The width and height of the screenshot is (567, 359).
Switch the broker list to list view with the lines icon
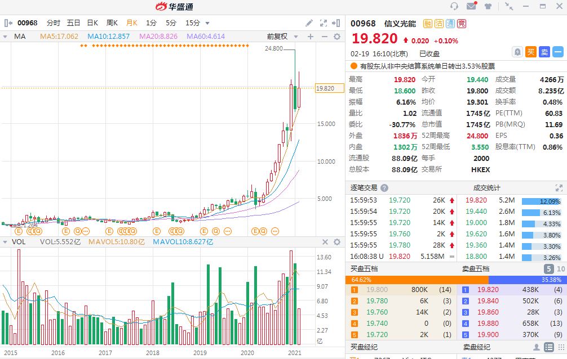(549, 347)
